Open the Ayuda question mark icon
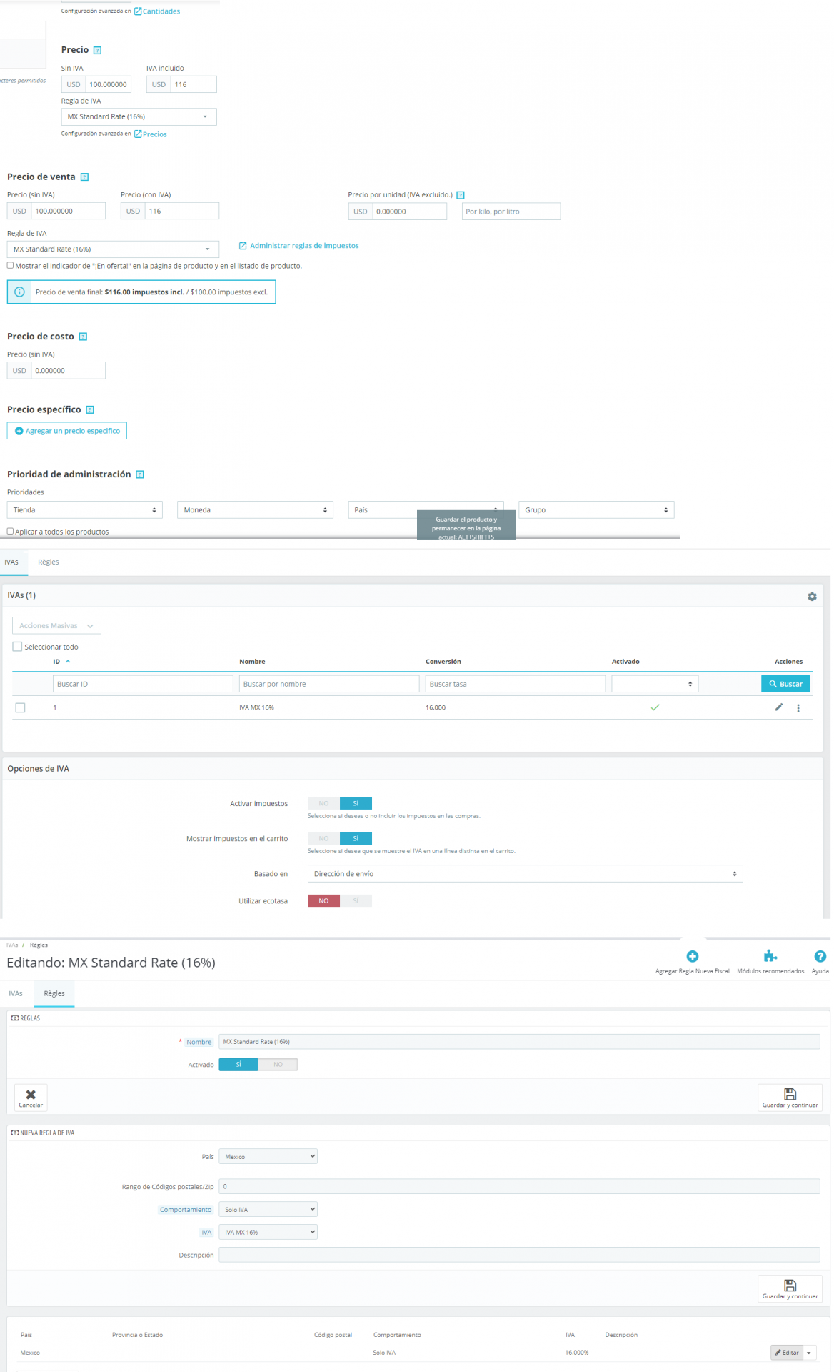 [x=820, y=956]
